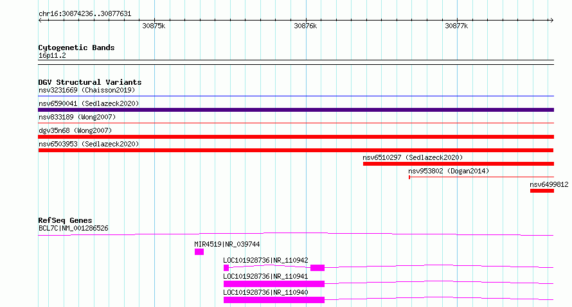Open LOC101928736|NR_110941 transcript label
The height and width of the screenshot is (307, 572).
tap(265, 276)
